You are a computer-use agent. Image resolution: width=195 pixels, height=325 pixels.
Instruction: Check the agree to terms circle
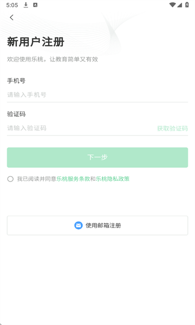(x=10, y=179)
